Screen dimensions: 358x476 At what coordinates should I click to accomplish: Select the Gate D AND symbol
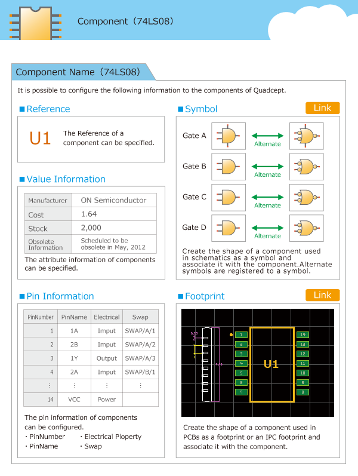[x=229, y=228]
